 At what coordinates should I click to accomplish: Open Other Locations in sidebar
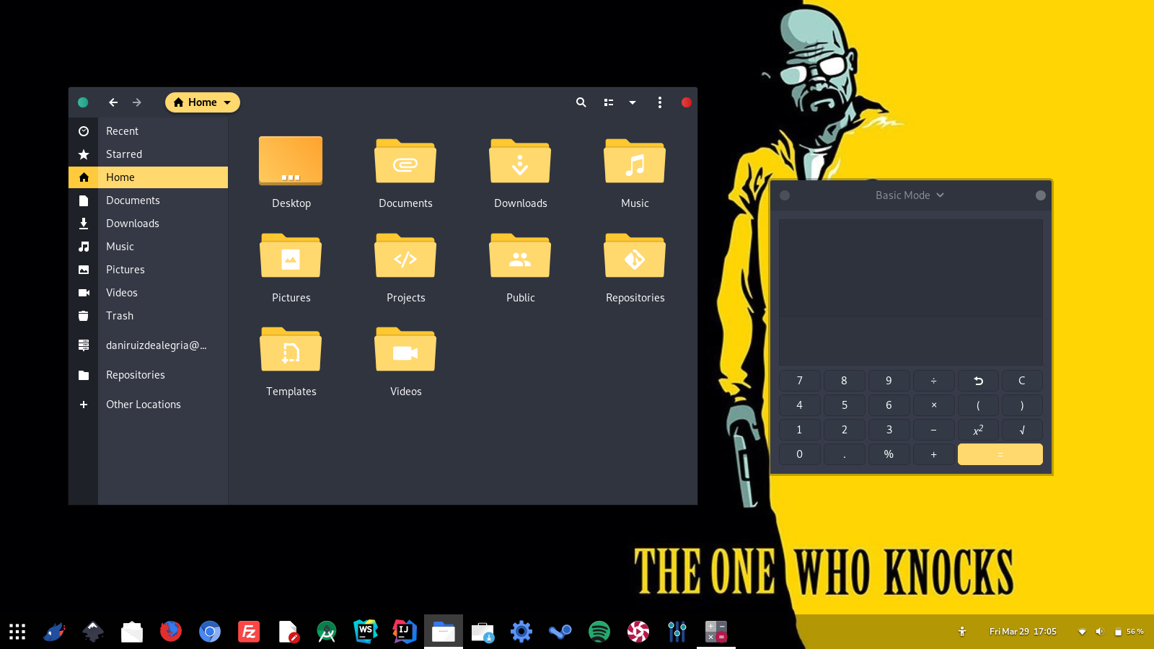(149, 405)
